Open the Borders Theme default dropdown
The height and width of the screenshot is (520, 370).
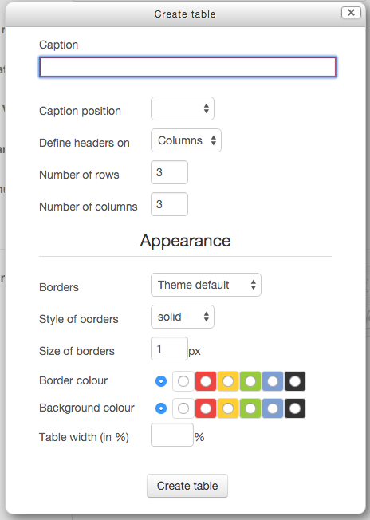[x=206, y=285]
